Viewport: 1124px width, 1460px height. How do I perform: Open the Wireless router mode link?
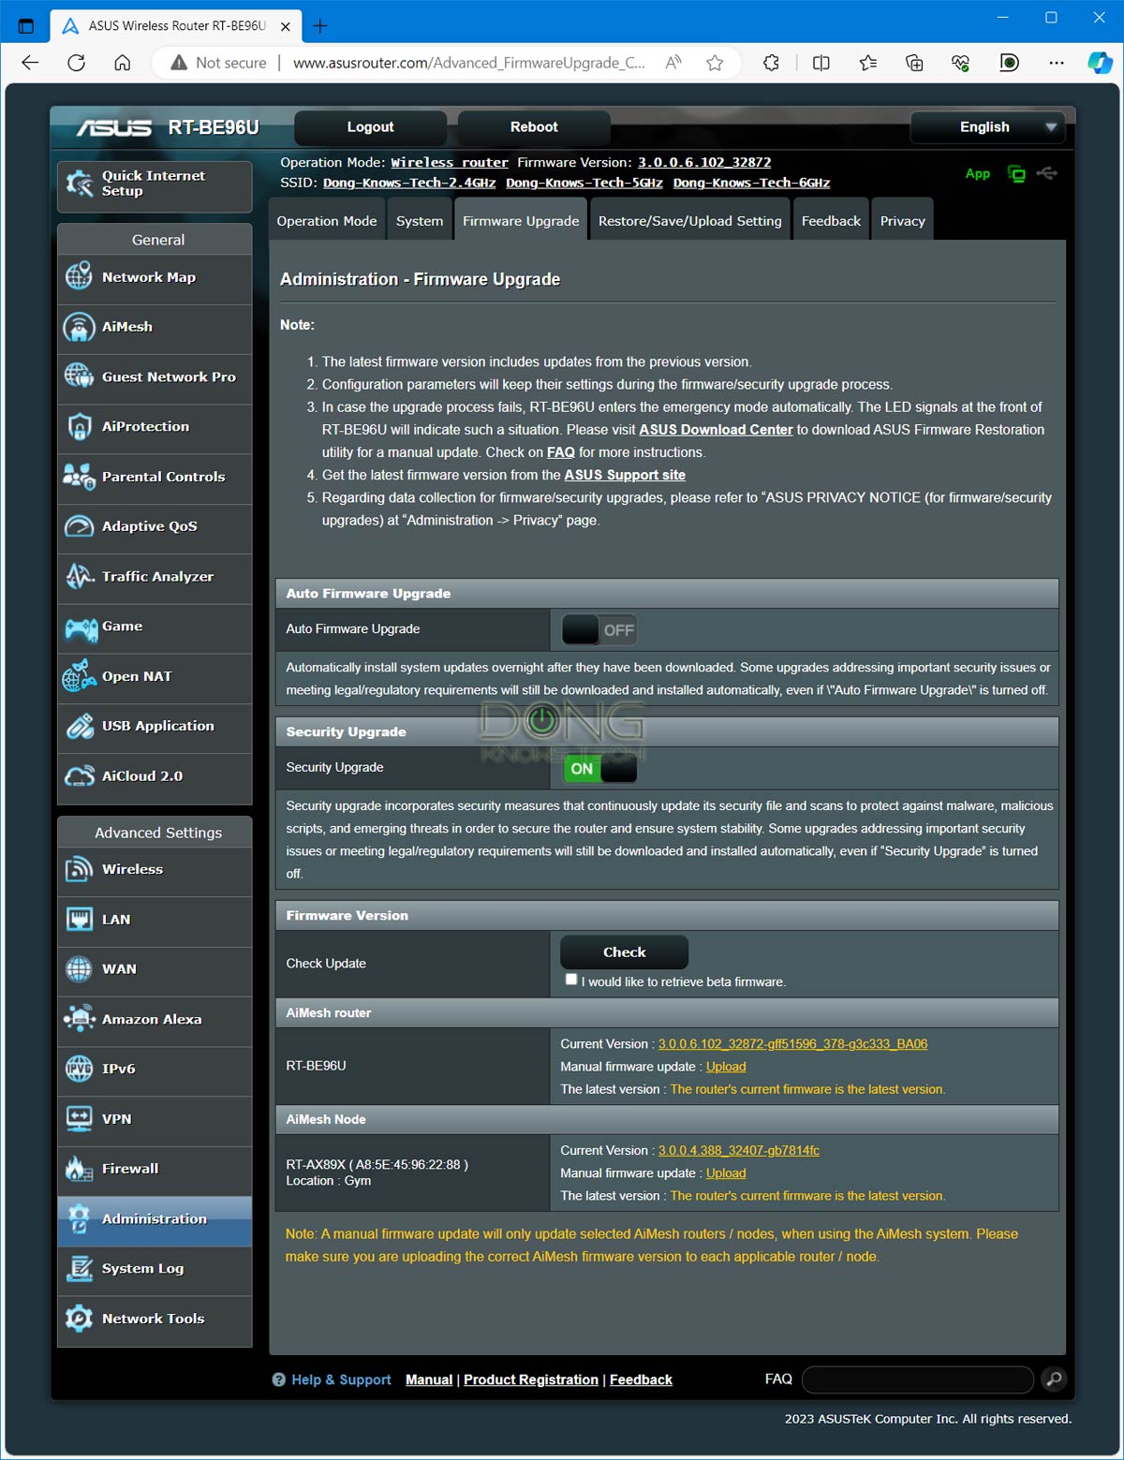450,163
